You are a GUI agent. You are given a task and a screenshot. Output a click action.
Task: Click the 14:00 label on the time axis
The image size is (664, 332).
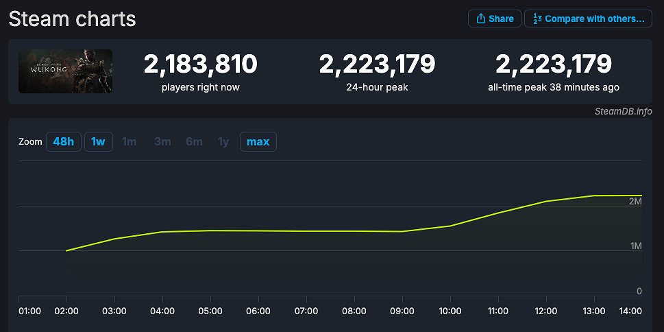[630, 311]
